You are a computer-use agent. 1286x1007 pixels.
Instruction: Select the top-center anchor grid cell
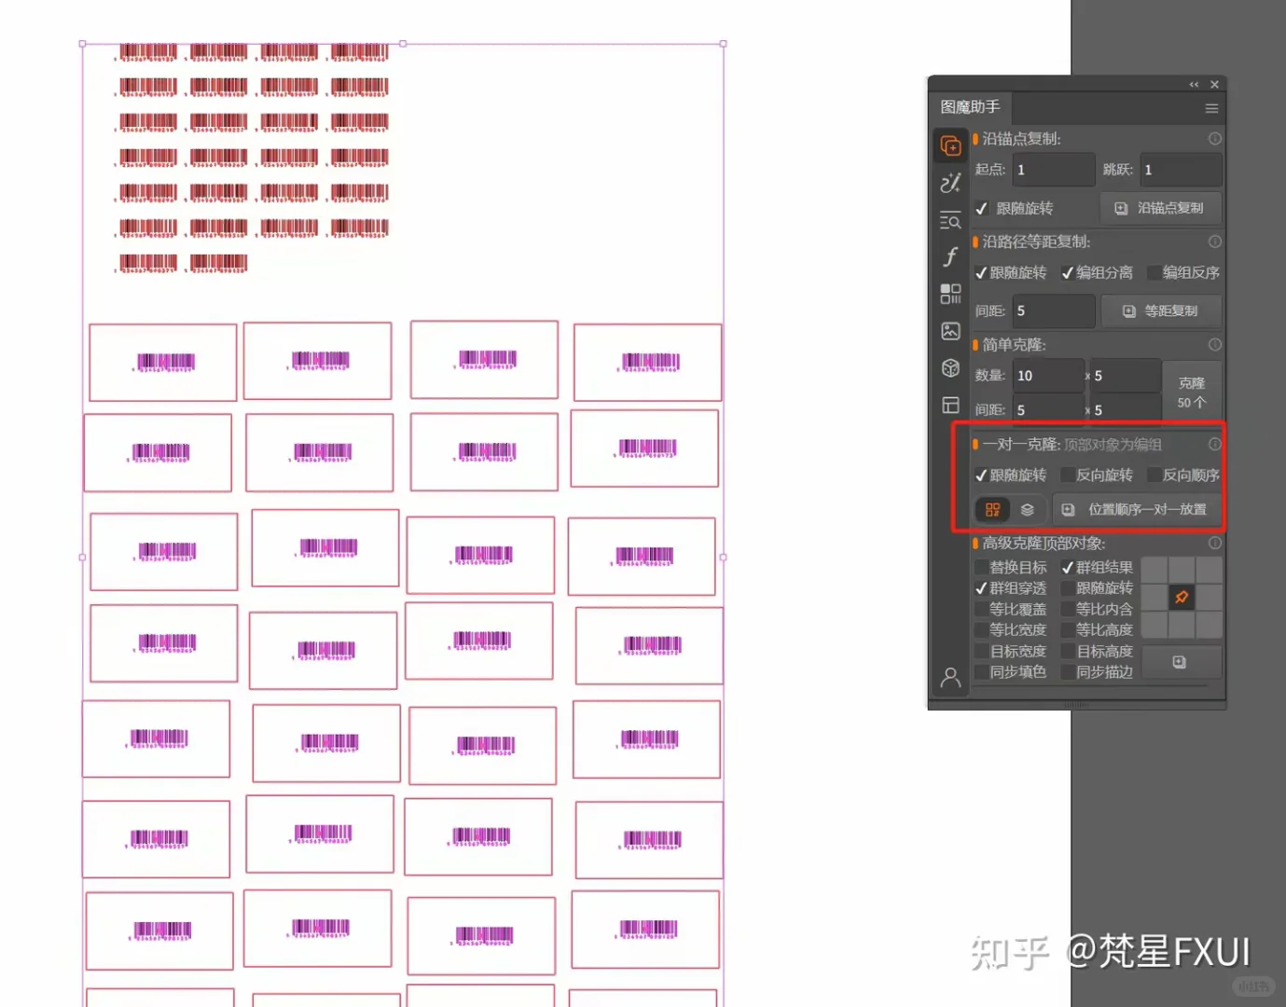(x=1182, y=570)
